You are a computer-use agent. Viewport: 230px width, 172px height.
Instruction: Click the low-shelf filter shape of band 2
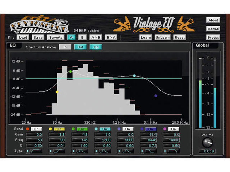pos(59,151)
